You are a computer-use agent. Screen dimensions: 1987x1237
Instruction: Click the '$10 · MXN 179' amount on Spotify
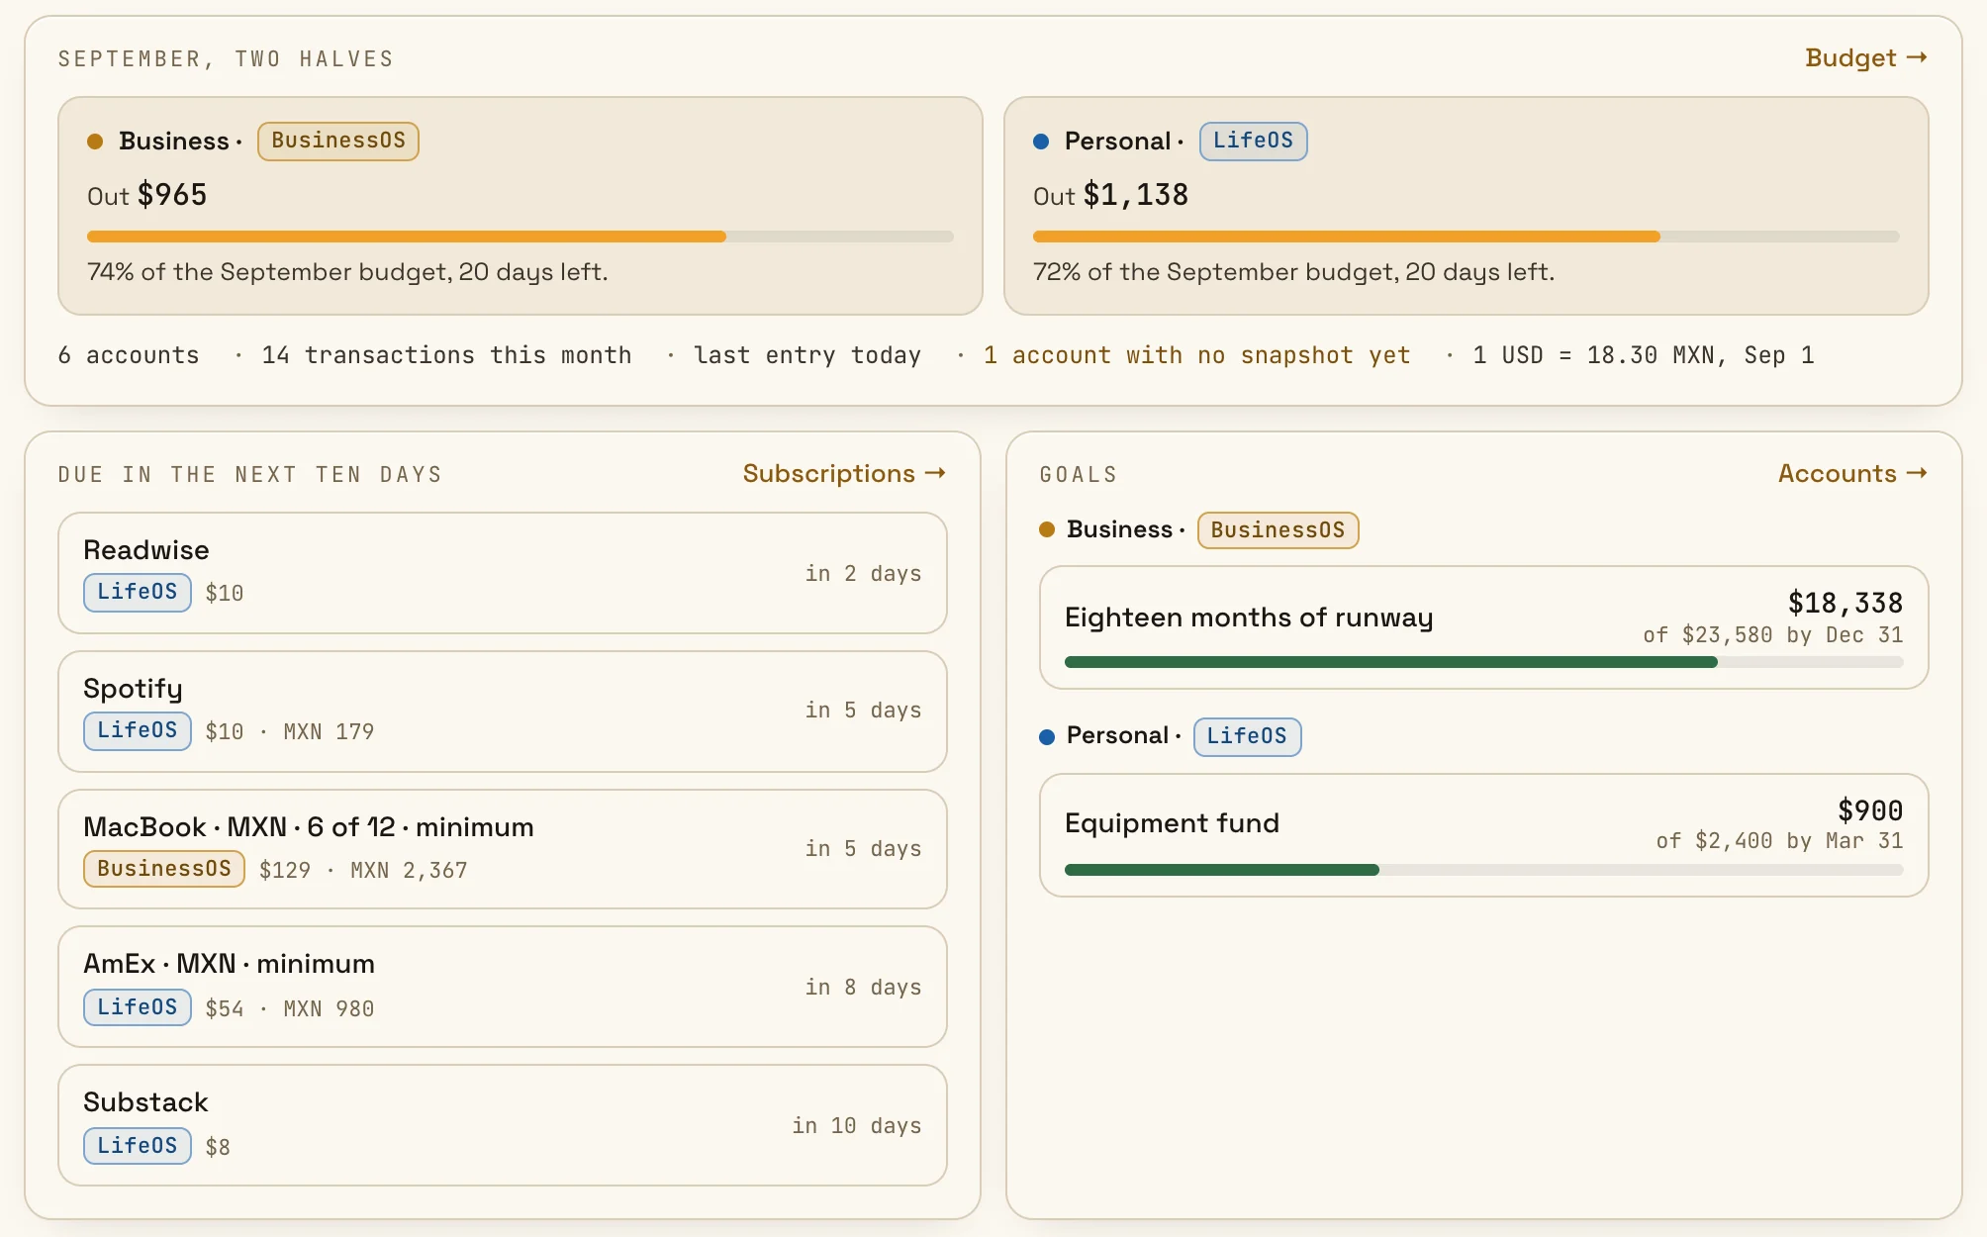[290, 732]
